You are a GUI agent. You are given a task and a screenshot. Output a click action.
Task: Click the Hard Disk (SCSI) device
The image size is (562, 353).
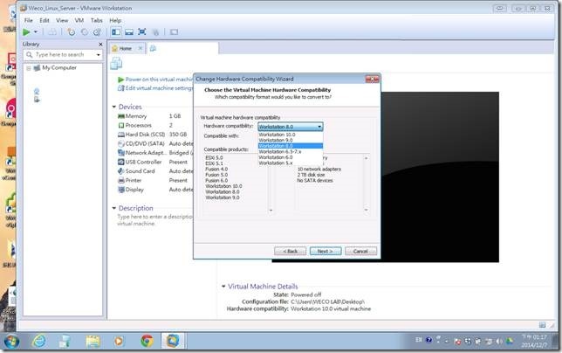coord(145,135)
